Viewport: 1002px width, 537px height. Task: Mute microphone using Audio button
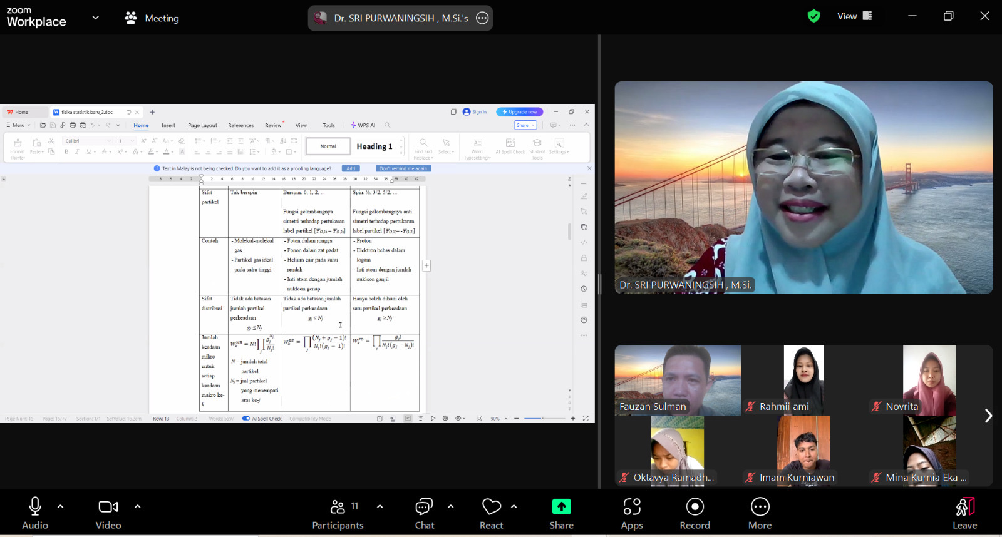pyautogui.click(x=35, y=513)
